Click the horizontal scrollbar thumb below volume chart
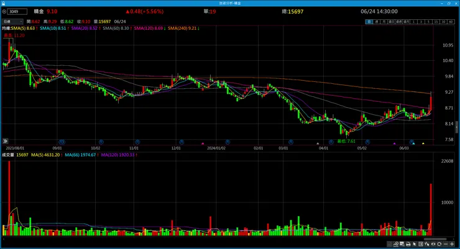Screen dimensions: 460x249 click(435, 239)
